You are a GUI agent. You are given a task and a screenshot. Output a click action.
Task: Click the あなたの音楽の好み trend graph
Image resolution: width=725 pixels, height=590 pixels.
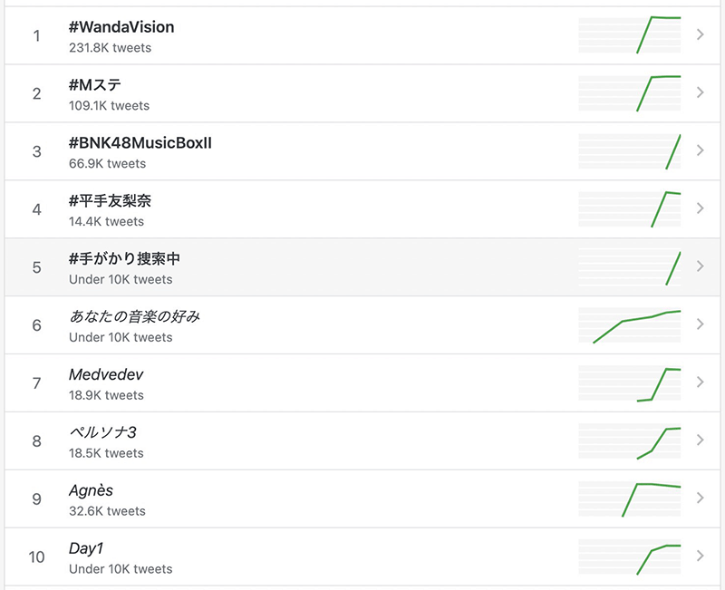(x=630, y=324)
